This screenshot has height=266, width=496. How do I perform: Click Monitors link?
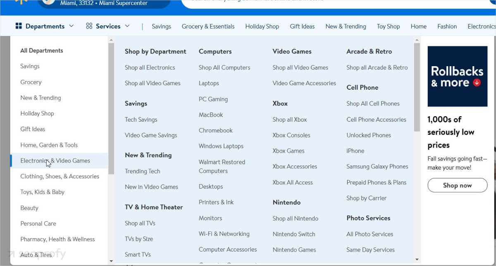point(210,218)
